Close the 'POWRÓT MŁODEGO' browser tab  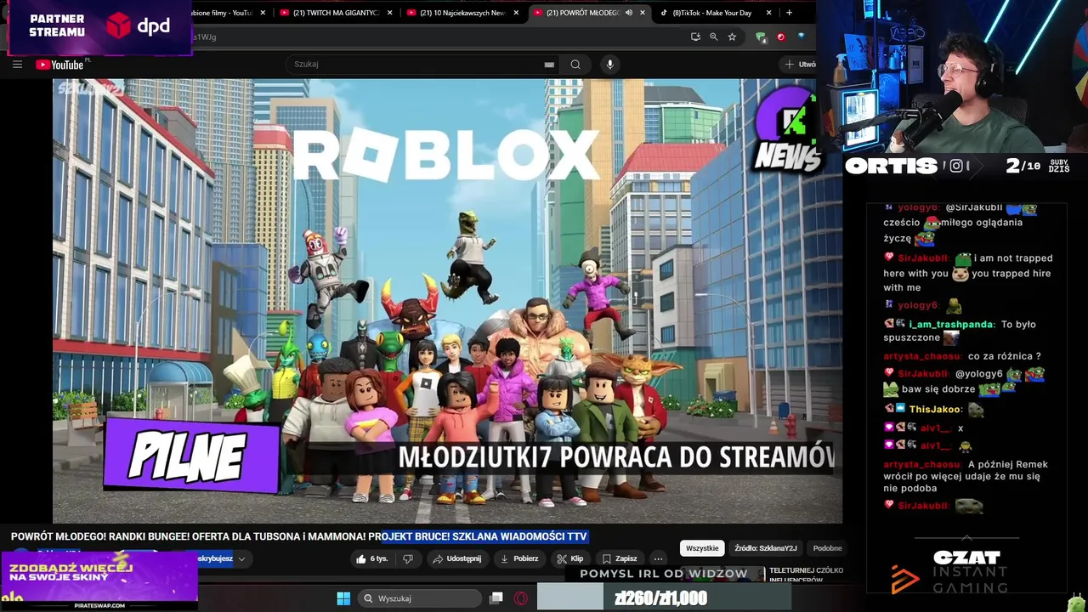(643, 13)
